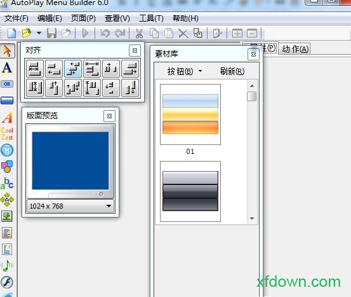This screenshot has width=351, height=297.
Task: Click the Redo toolbar icon
Action: [120, 33]
